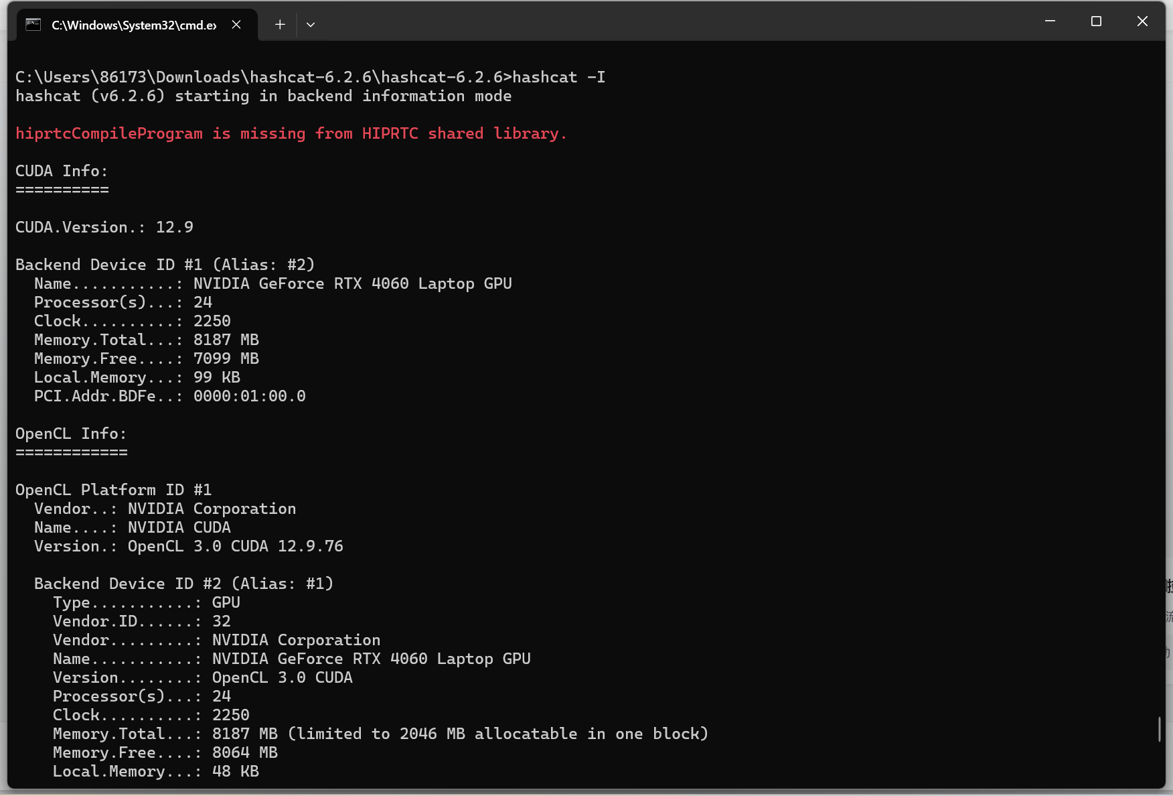Click the red HIPRTC error message line
Viewport: 1173px width, 796px height.
[291, 133]
